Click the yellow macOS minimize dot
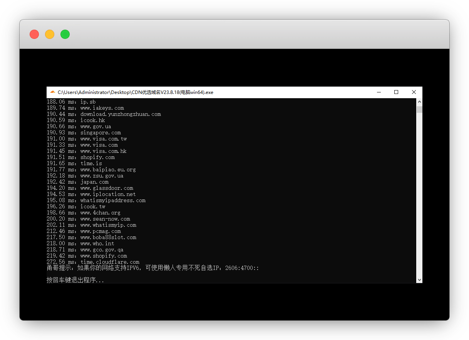The height and width of the screenshot is (340, 469). 50,34
